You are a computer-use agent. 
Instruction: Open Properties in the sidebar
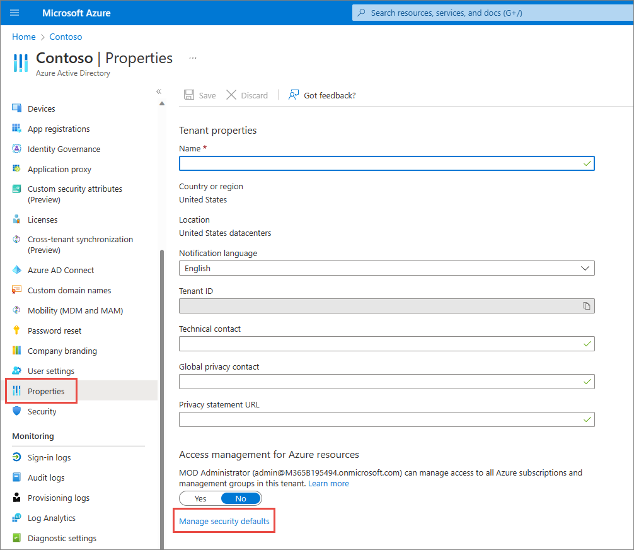[46, 391]
